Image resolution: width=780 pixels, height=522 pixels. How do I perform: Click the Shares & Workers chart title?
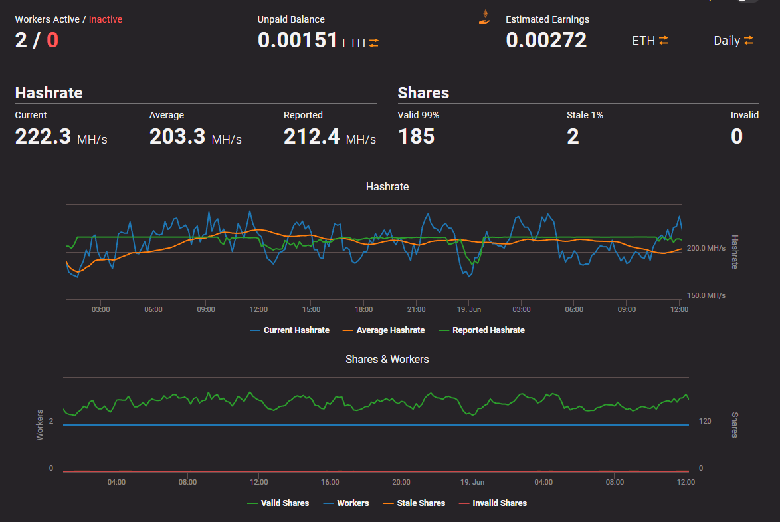387,359
